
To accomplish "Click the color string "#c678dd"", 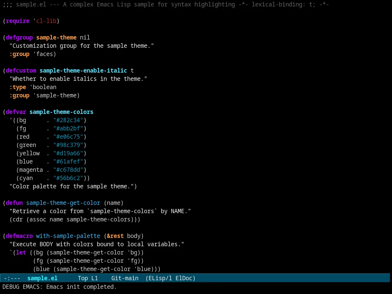I will click(x=68, y=170).
